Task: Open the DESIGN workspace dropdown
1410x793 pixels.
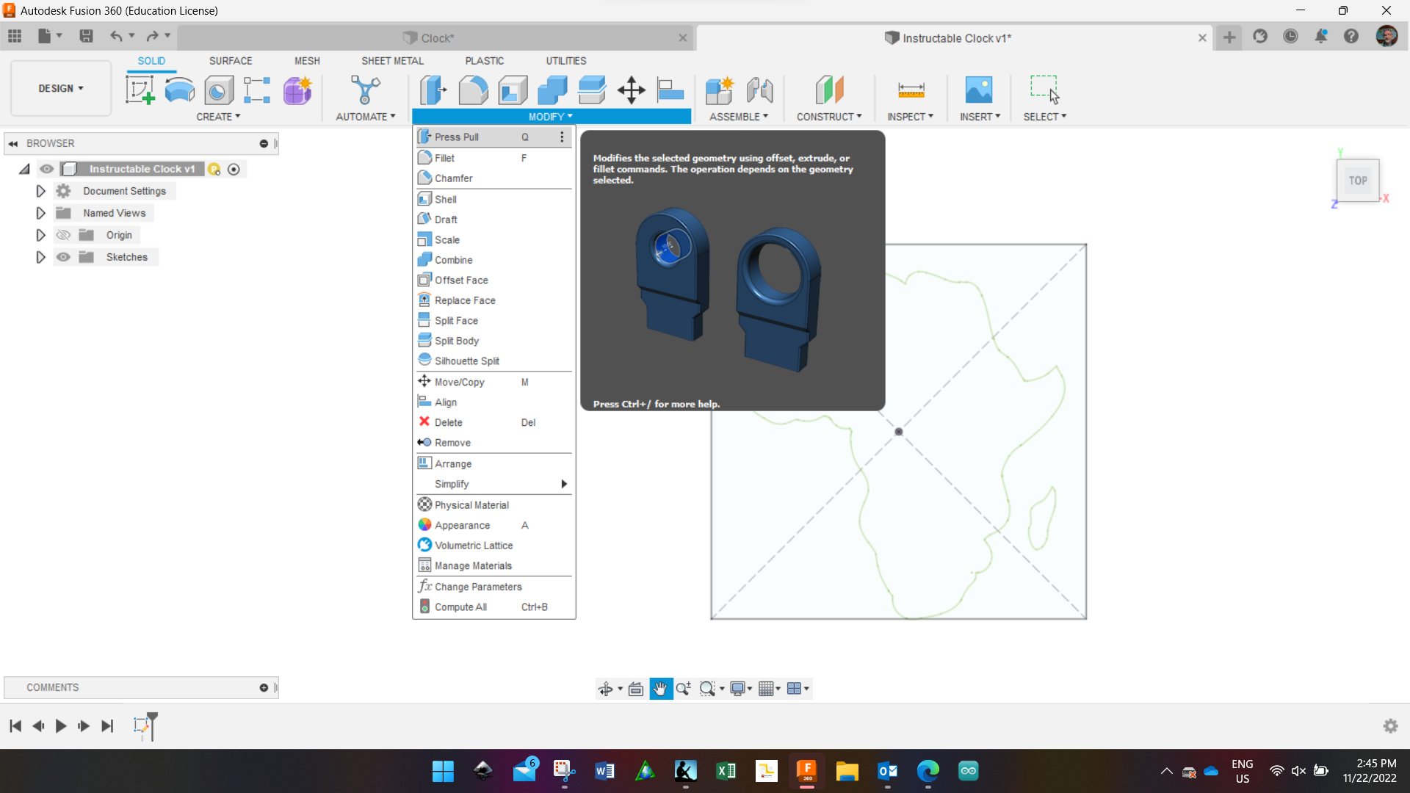Action: click(61, 88)
